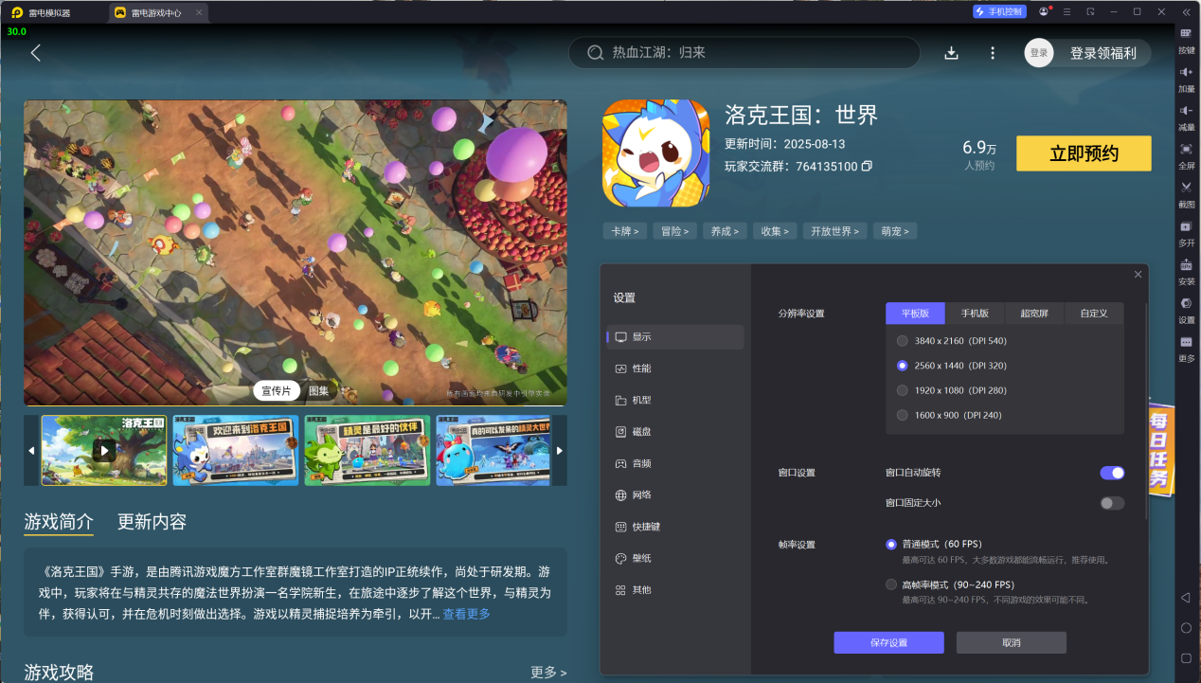Go back using the left arrow
The height and width of the screenshot is (683, 1201).
coord(36,53)
